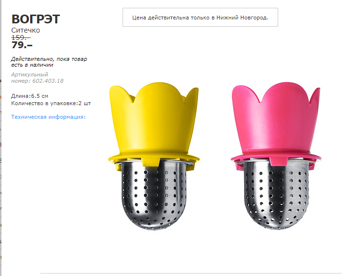The width and height of the screenshot is (356, 276).
Task: Click the steel basket under pink strainer
Action: [x=276, y=196]
